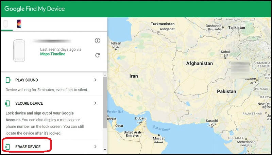The image size is (272, 155).
Task: Select the Erase Device option
Action: pos(28,147)
